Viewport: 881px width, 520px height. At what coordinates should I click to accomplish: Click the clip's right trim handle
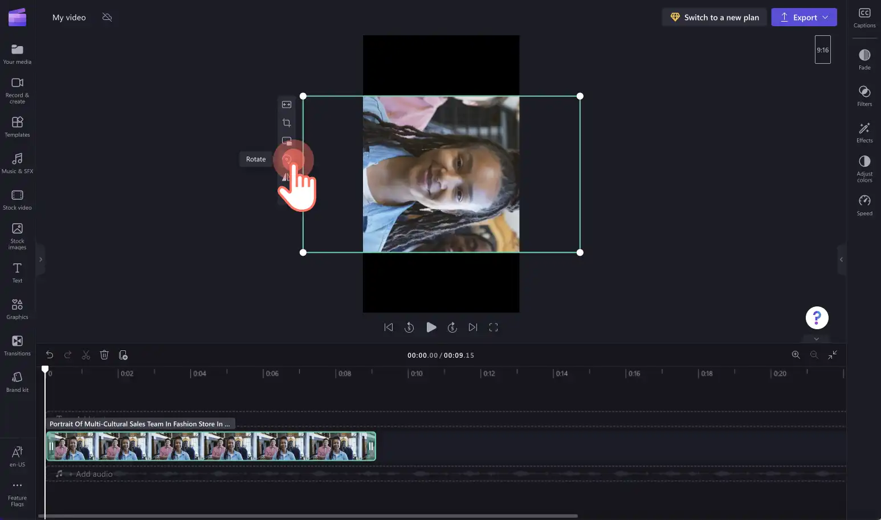371,446
